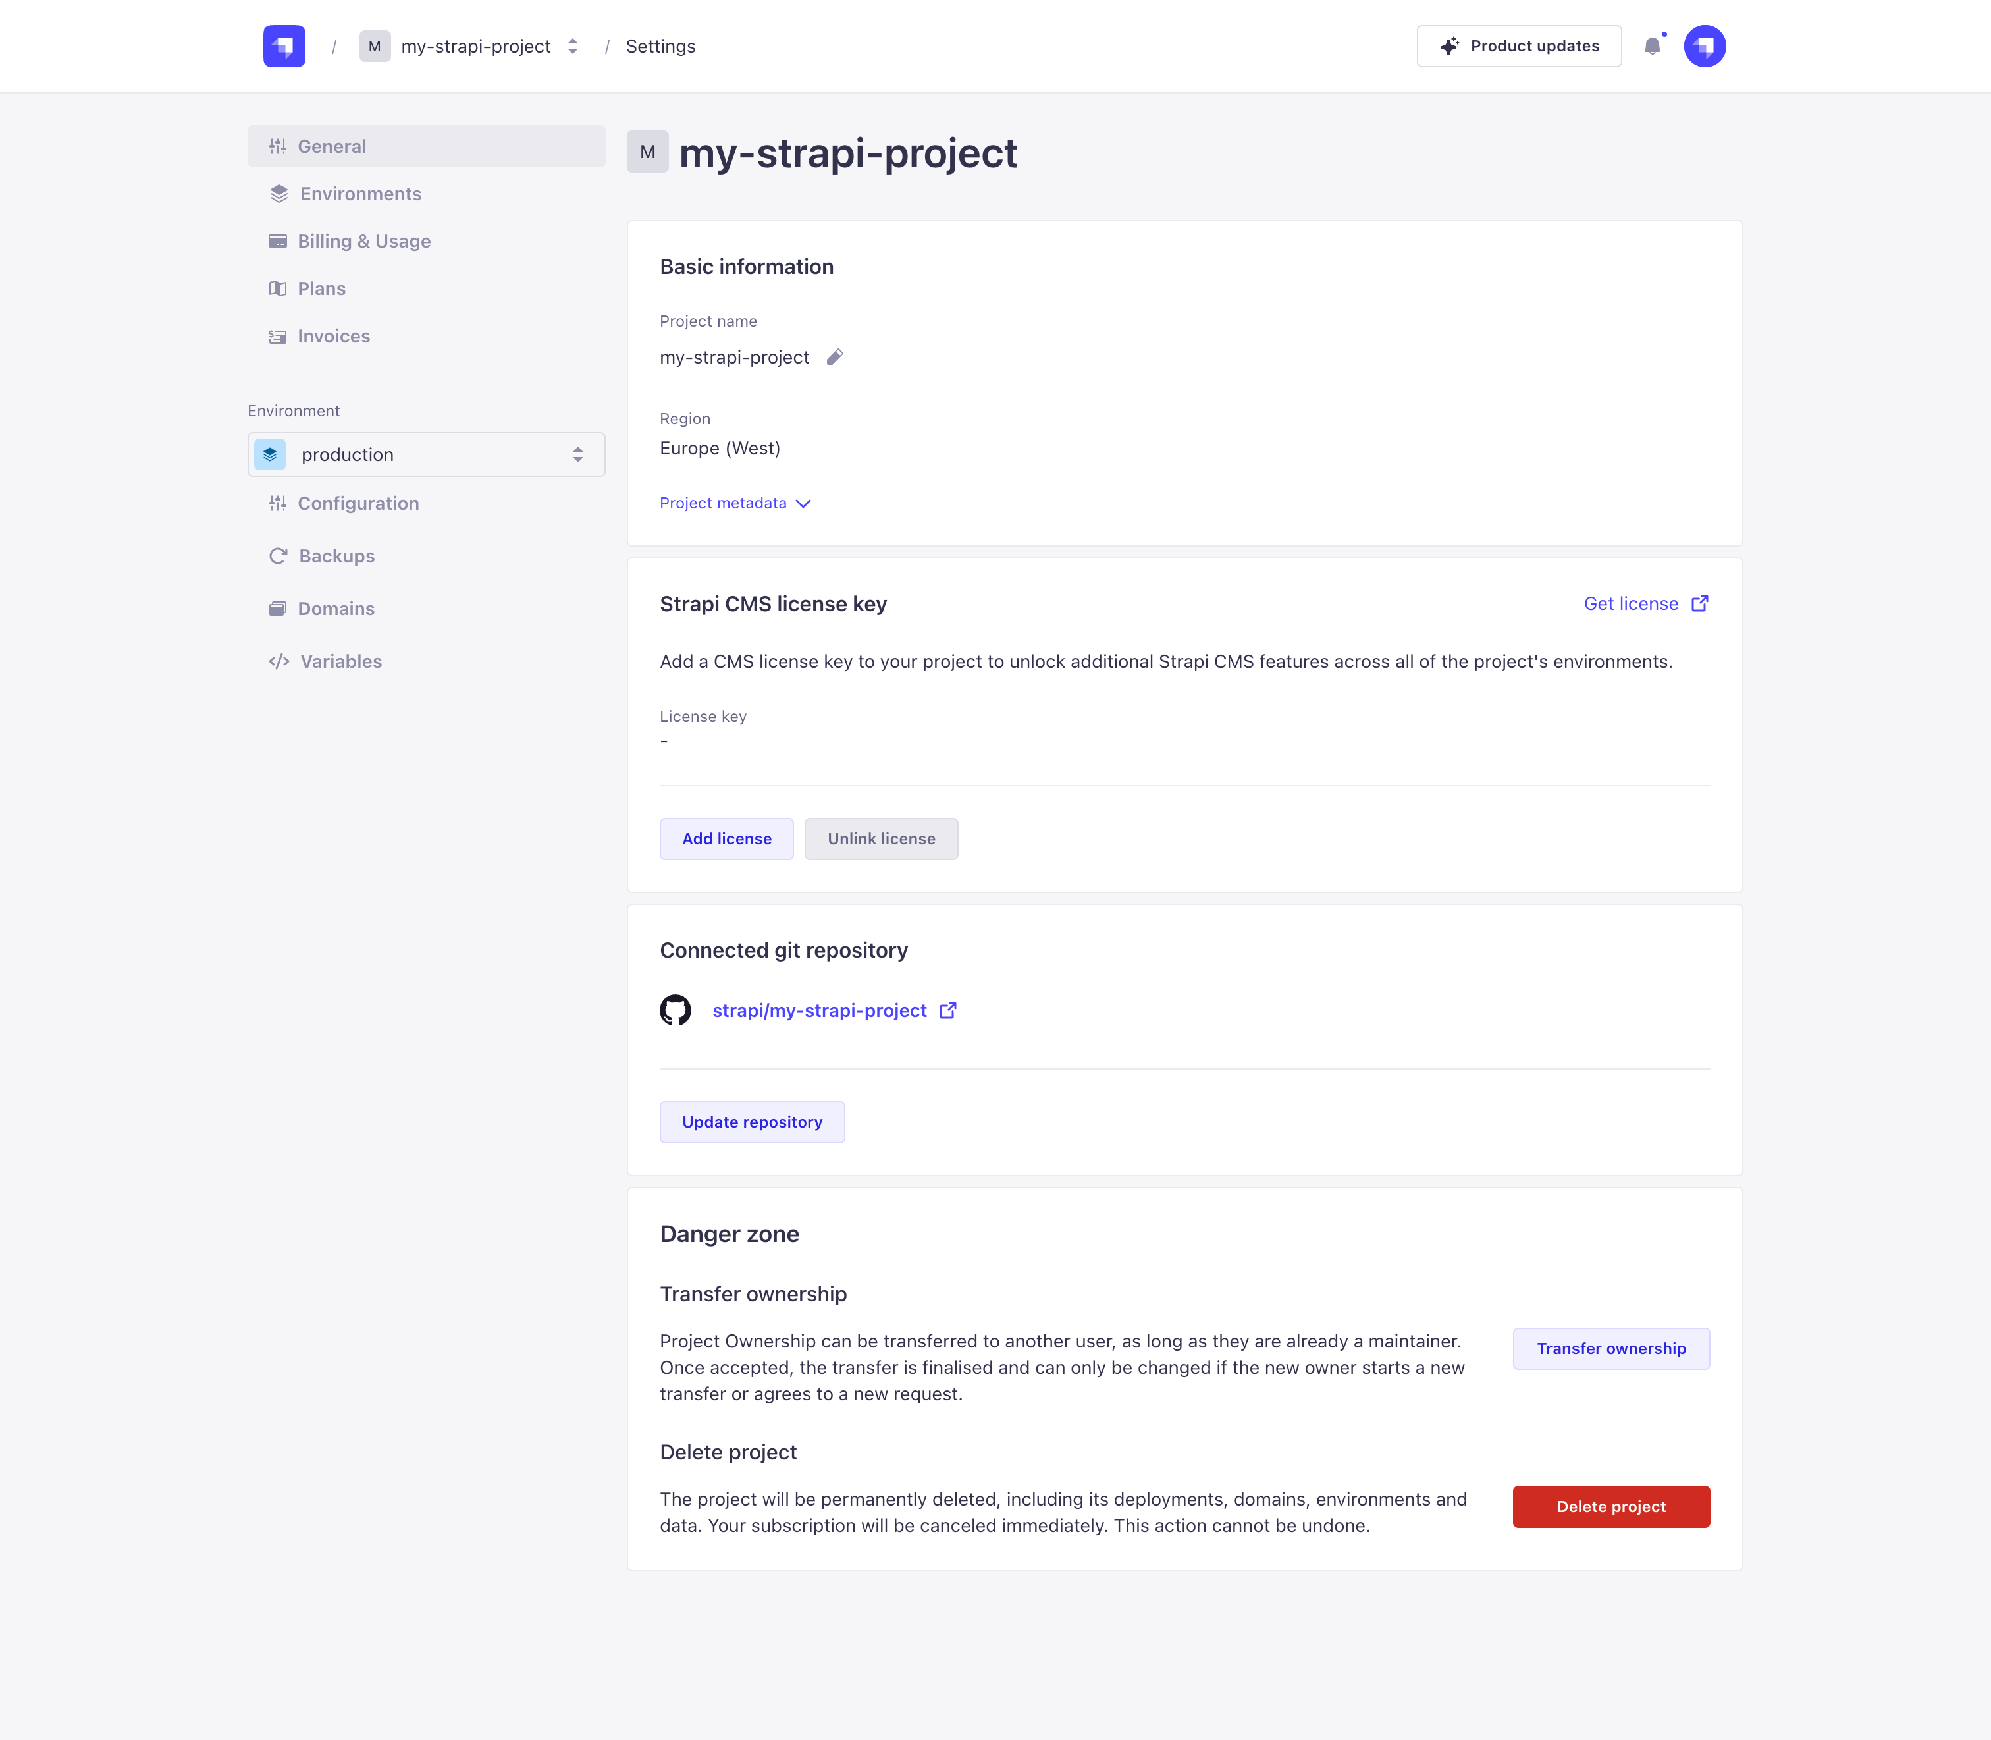Open Billing & Usage from the sidebar
Screen dimensions: 1991x1740
click(364, 241)
